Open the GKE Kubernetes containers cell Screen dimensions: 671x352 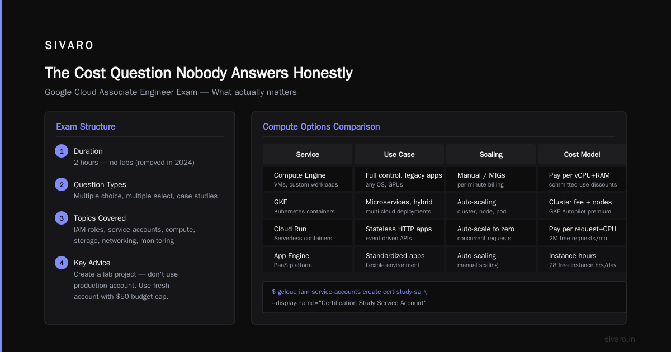(308, 206)
